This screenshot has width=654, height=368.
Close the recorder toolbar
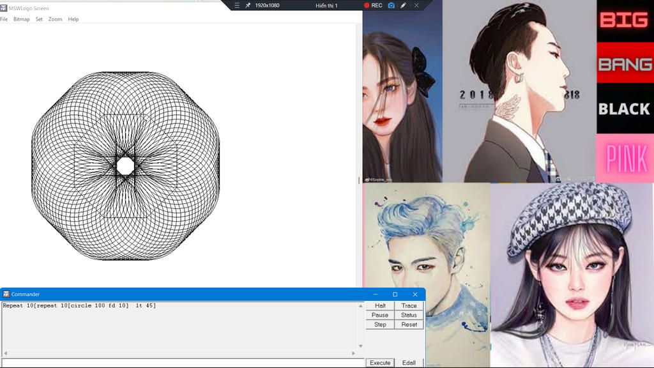click(416, 5)
